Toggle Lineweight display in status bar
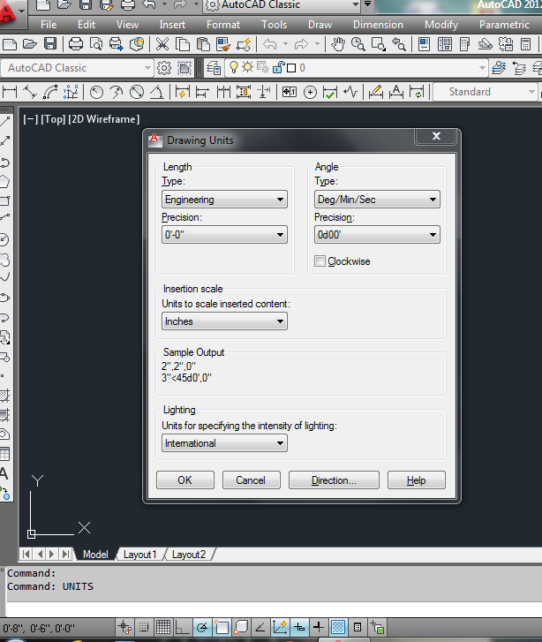The image size is (542, 642). [x=319, y=627]
